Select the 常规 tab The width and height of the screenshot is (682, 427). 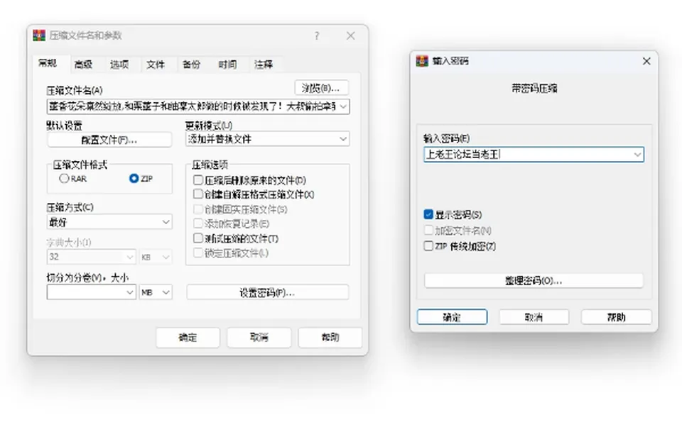(48, 63)
